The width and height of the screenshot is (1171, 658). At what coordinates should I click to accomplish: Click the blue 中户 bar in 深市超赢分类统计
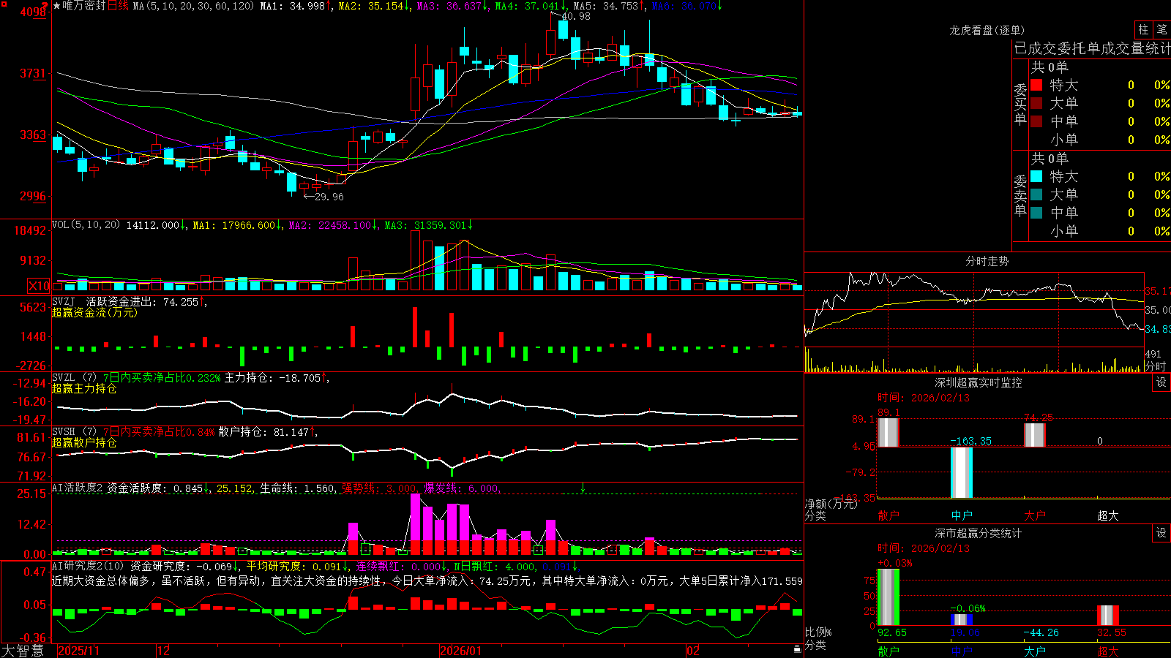962,620
